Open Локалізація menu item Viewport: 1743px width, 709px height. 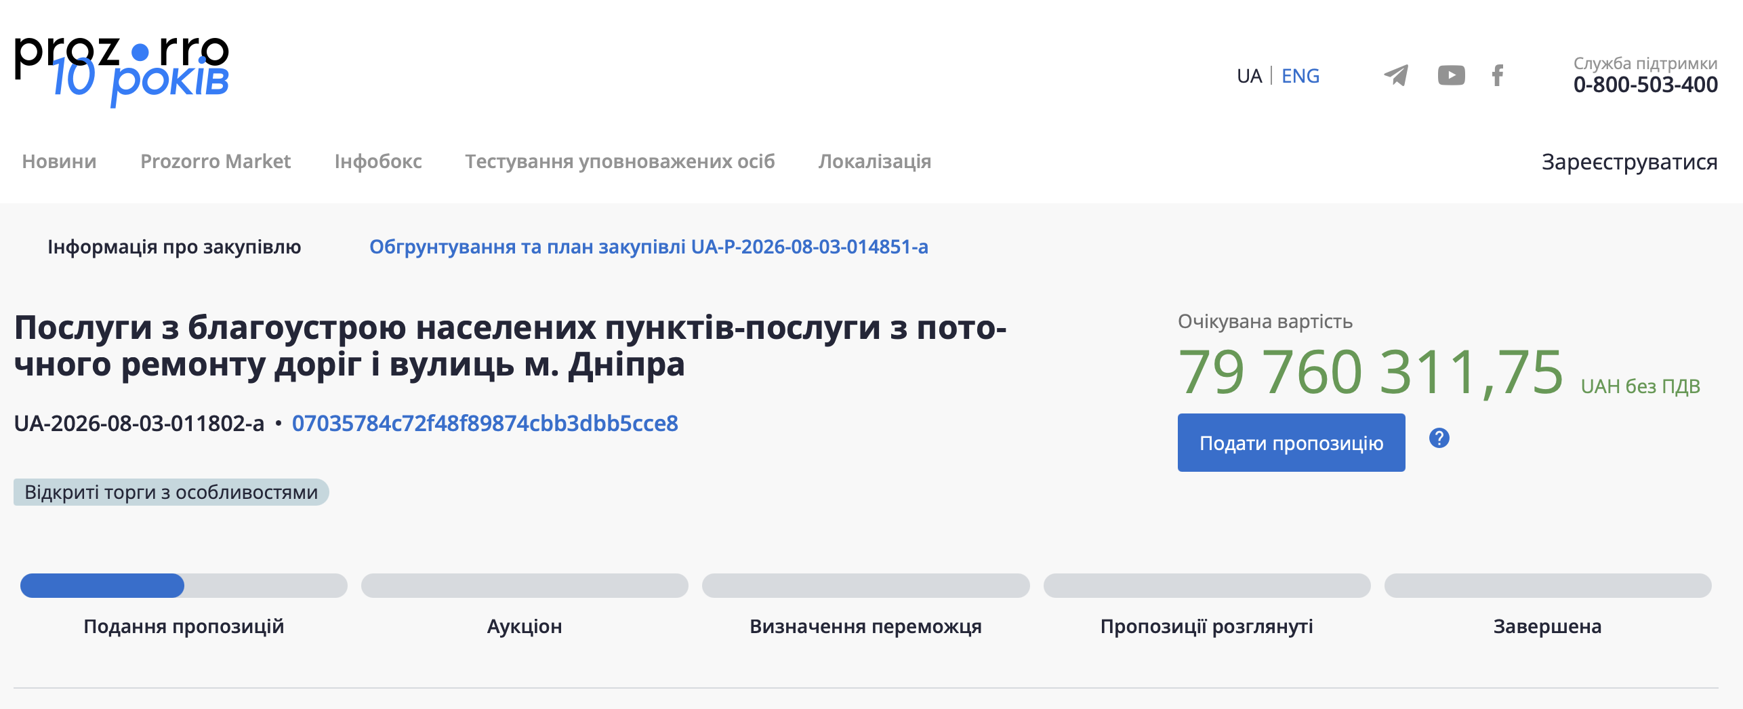(x=875, y=161)
